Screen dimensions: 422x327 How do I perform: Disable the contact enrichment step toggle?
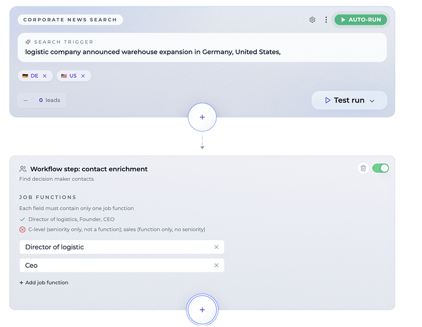pos(381,168)
